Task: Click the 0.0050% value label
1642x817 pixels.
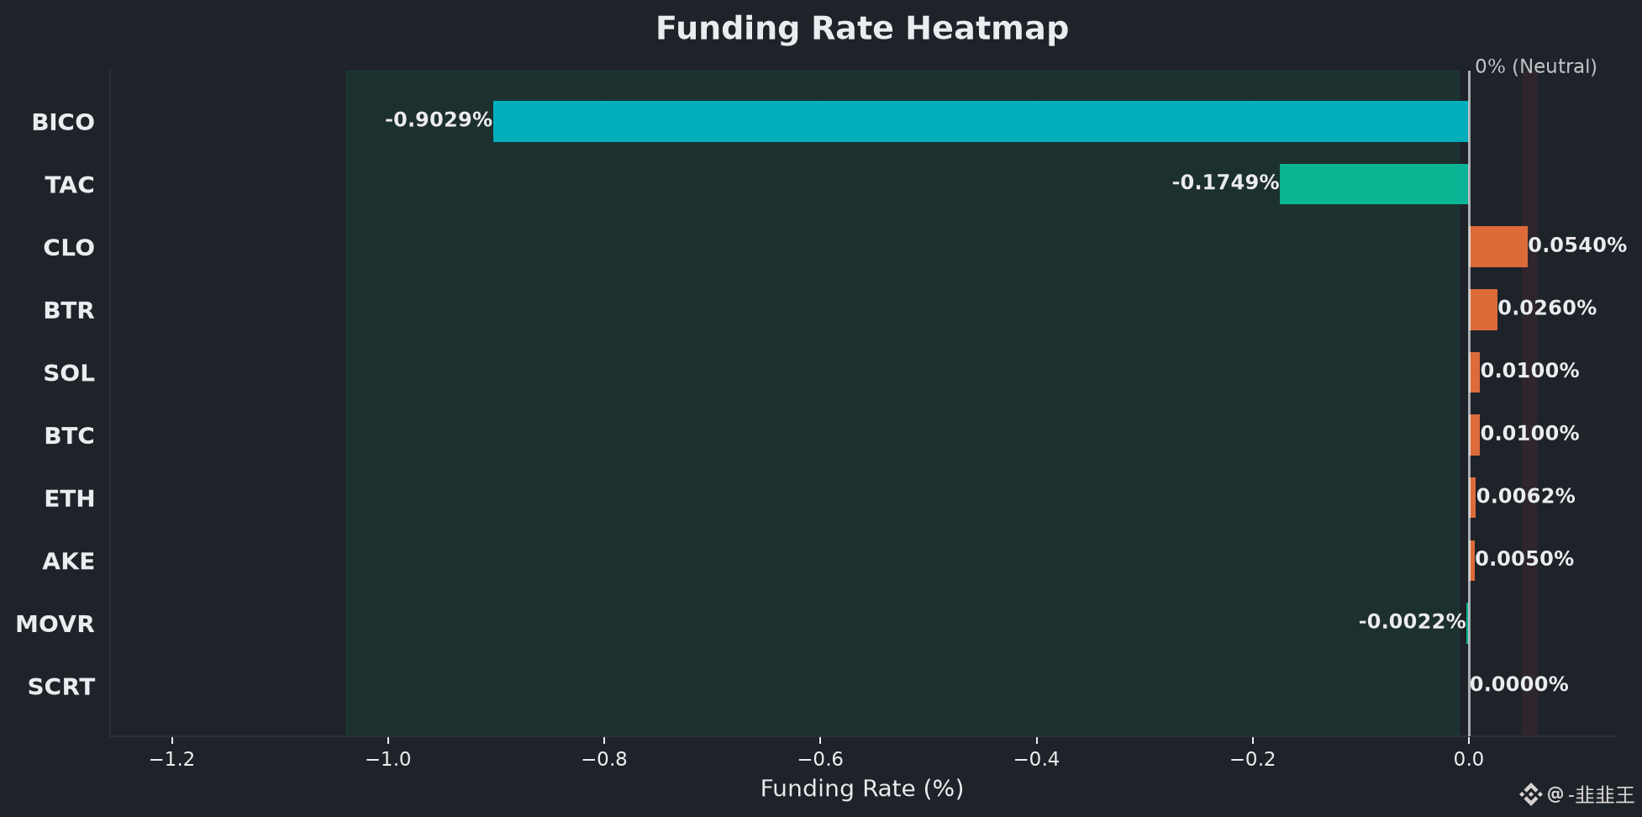Action: point(1524,559)
